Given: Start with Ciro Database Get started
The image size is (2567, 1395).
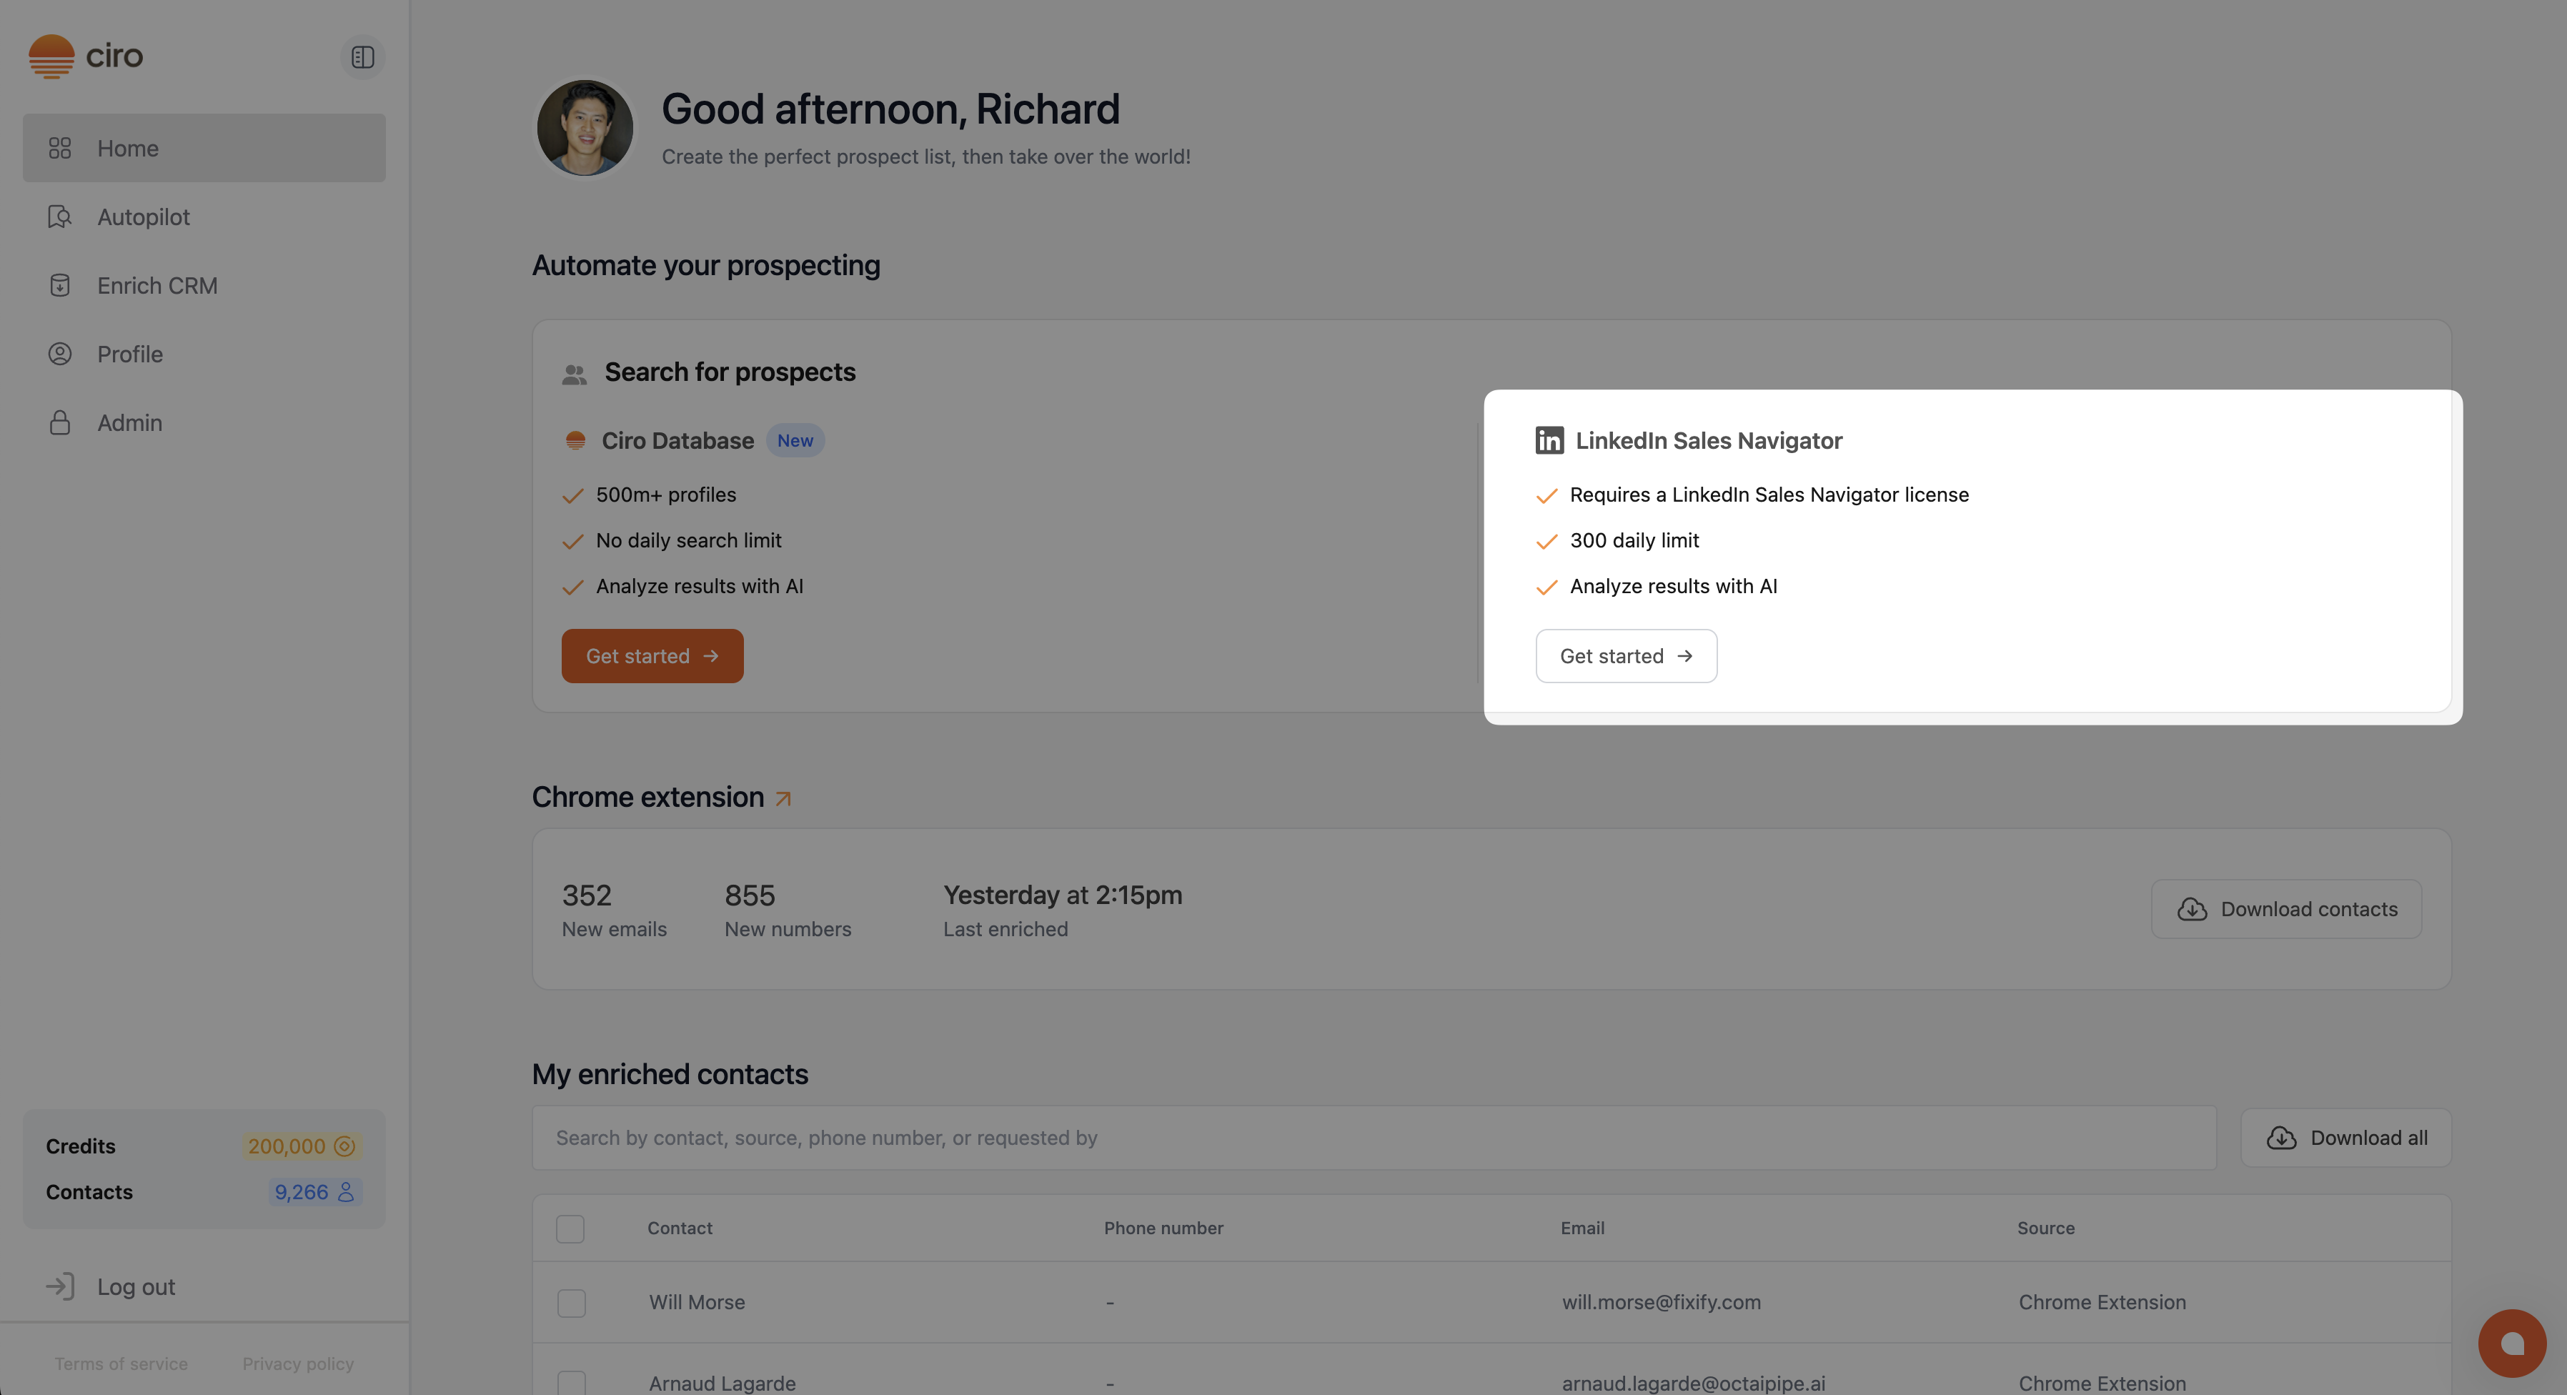Looking at the screenshot, I should 652,655.
